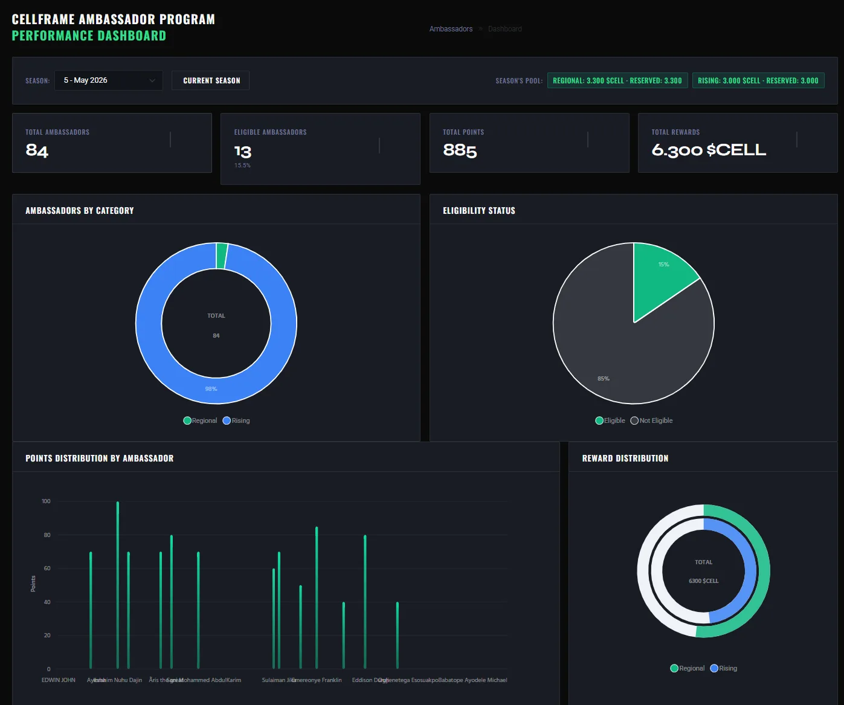The width and height of the screenshot is (844, 705).
Task: Click the Total Rewards value 6.300 $CELL
Action: pyautogui.click(x=709, y=150)
